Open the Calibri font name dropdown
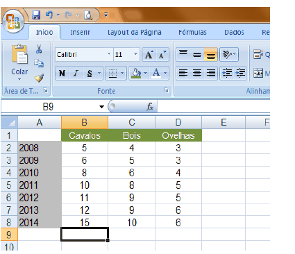 point(109,54)
